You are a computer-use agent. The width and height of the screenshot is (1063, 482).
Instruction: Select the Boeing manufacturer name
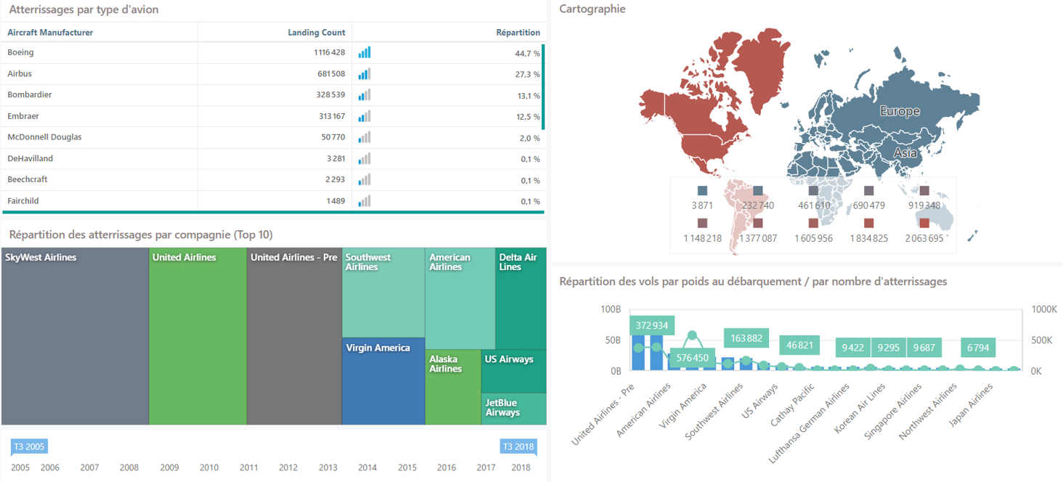20,52
